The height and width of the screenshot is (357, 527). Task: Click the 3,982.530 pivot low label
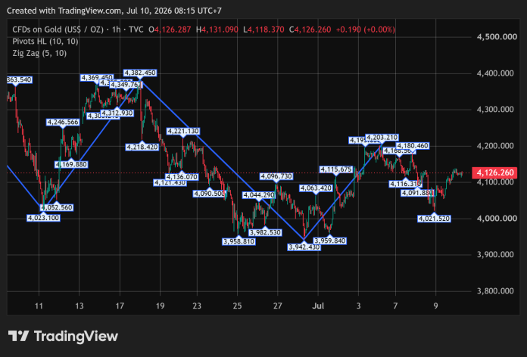click(265, 232)
